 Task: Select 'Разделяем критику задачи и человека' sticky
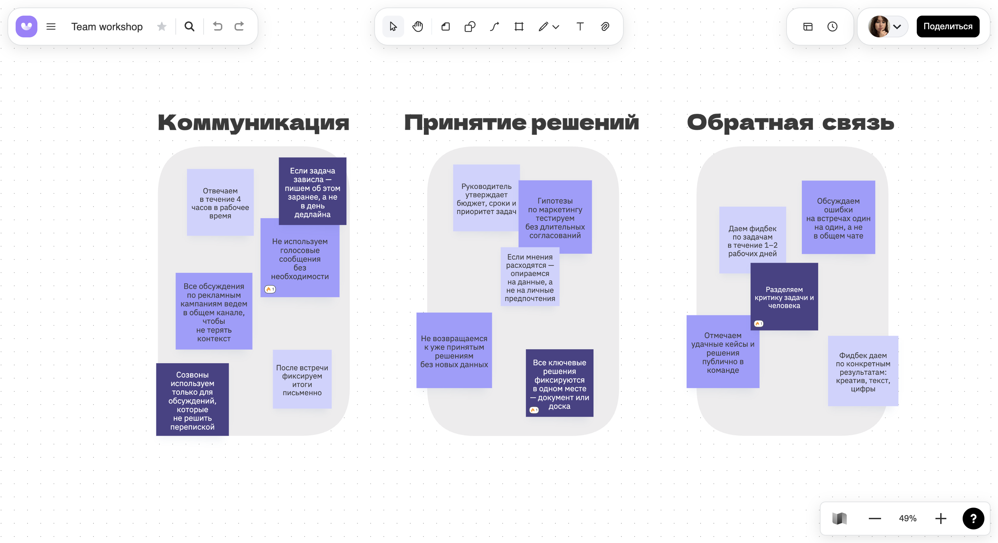[784, 296]
